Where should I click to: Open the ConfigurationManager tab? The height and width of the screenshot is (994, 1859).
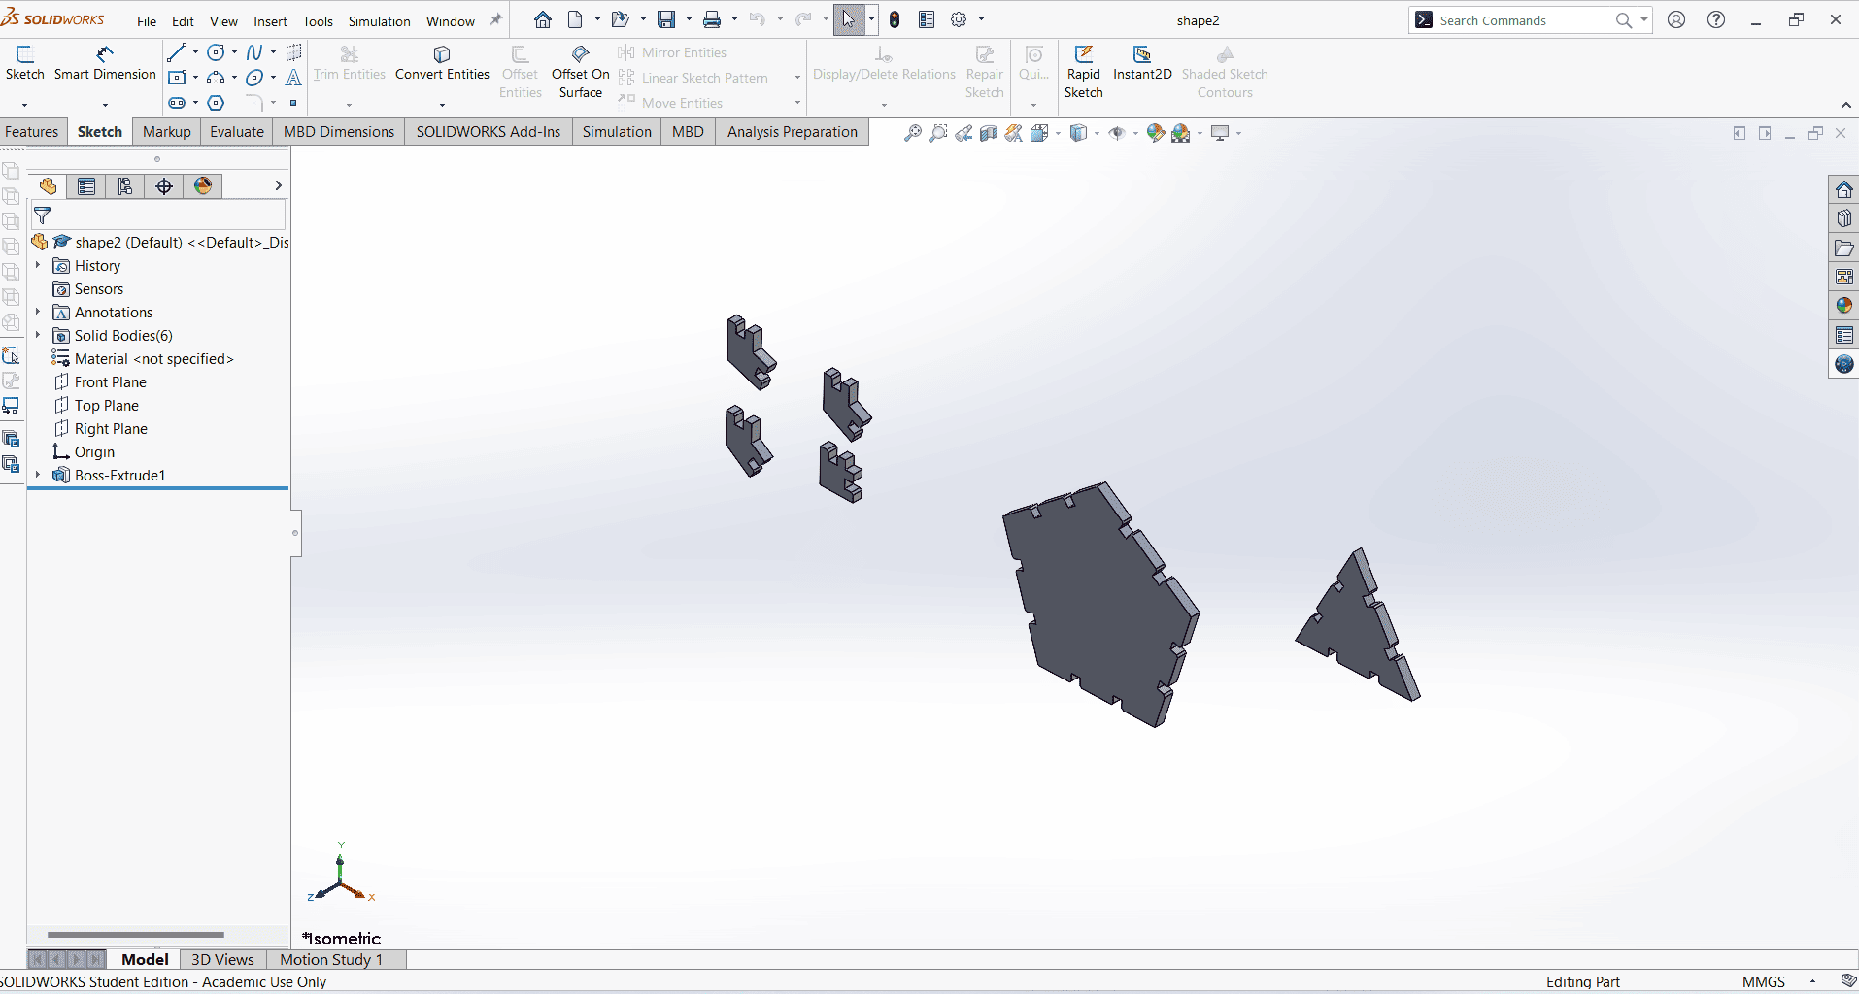click(x=125, y=186)
